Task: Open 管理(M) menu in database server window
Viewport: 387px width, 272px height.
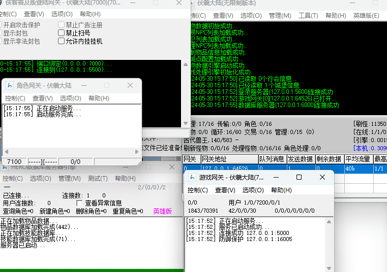Action: pos(69,179)
